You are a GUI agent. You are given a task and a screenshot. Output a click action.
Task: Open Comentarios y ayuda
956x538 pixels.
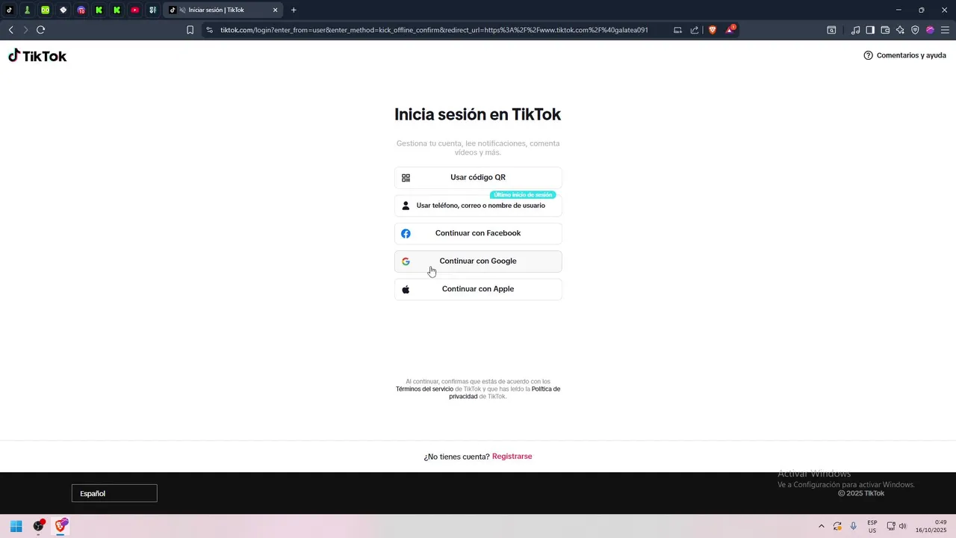coord(904,55)
